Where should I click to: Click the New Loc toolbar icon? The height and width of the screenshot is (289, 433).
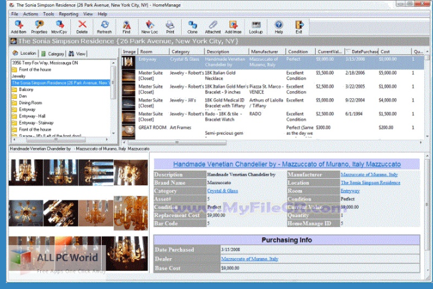pos(149,27)
